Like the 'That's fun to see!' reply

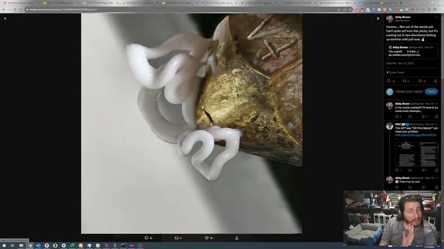pos(423,187)
